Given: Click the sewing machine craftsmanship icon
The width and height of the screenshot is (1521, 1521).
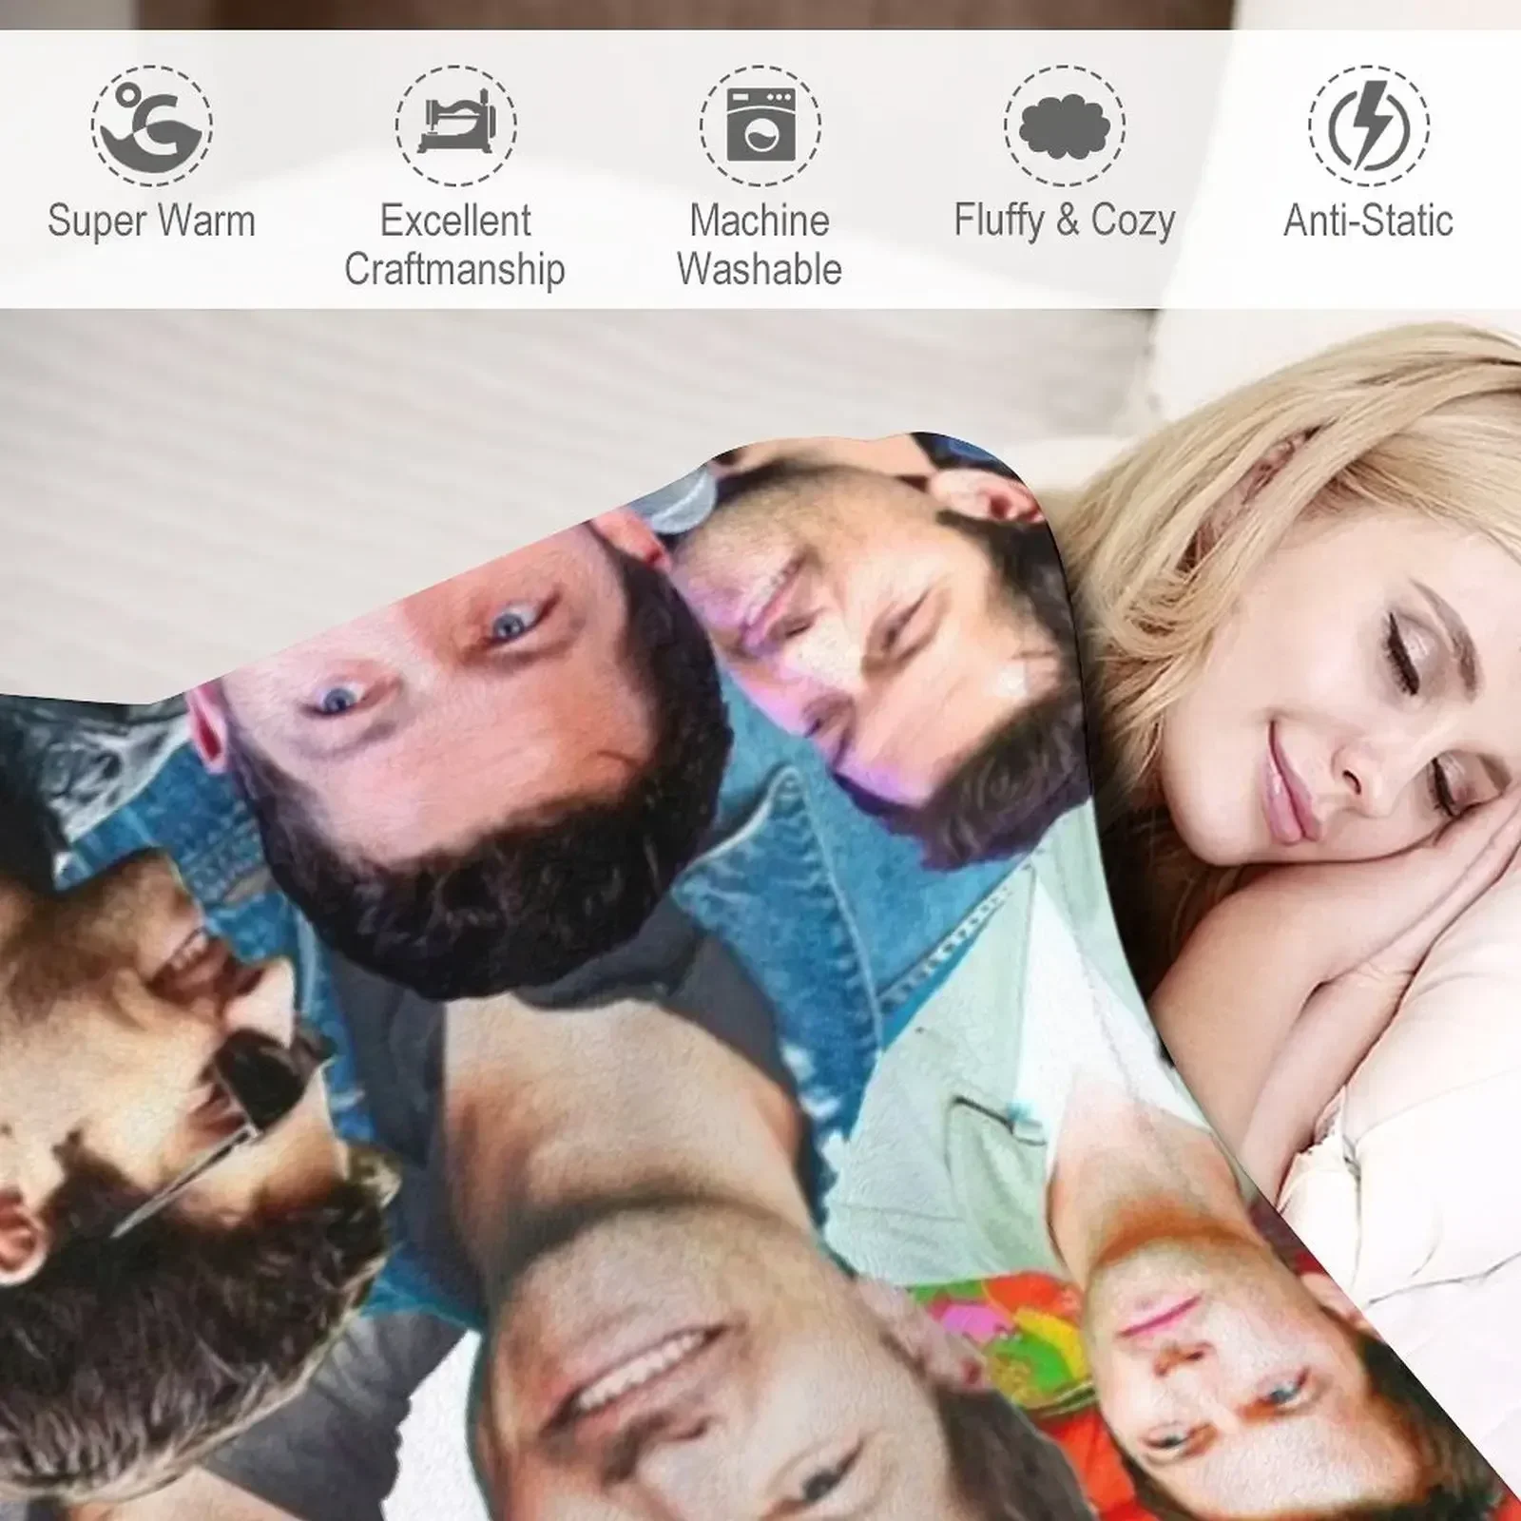Looking at the screenshot, I should point(456,125).
